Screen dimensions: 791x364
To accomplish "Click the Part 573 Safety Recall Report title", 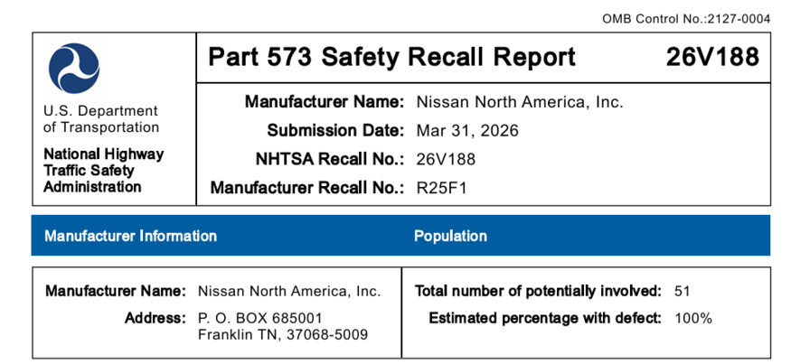I will click(x=391, y=57).
